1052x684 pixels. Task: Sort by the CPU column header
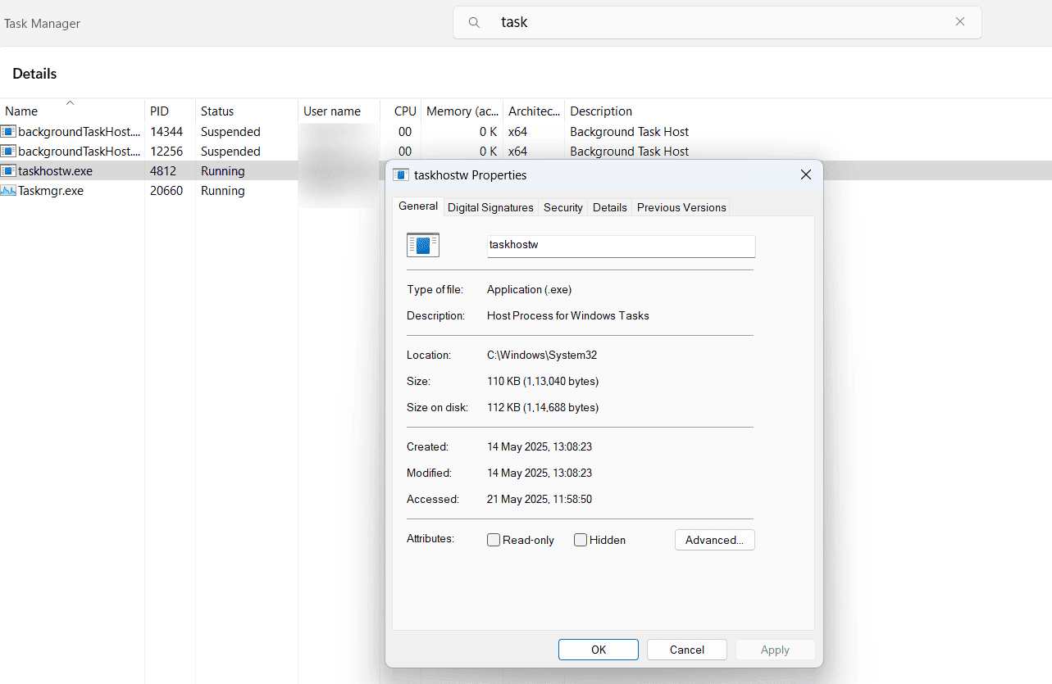(x=401, y=111)
